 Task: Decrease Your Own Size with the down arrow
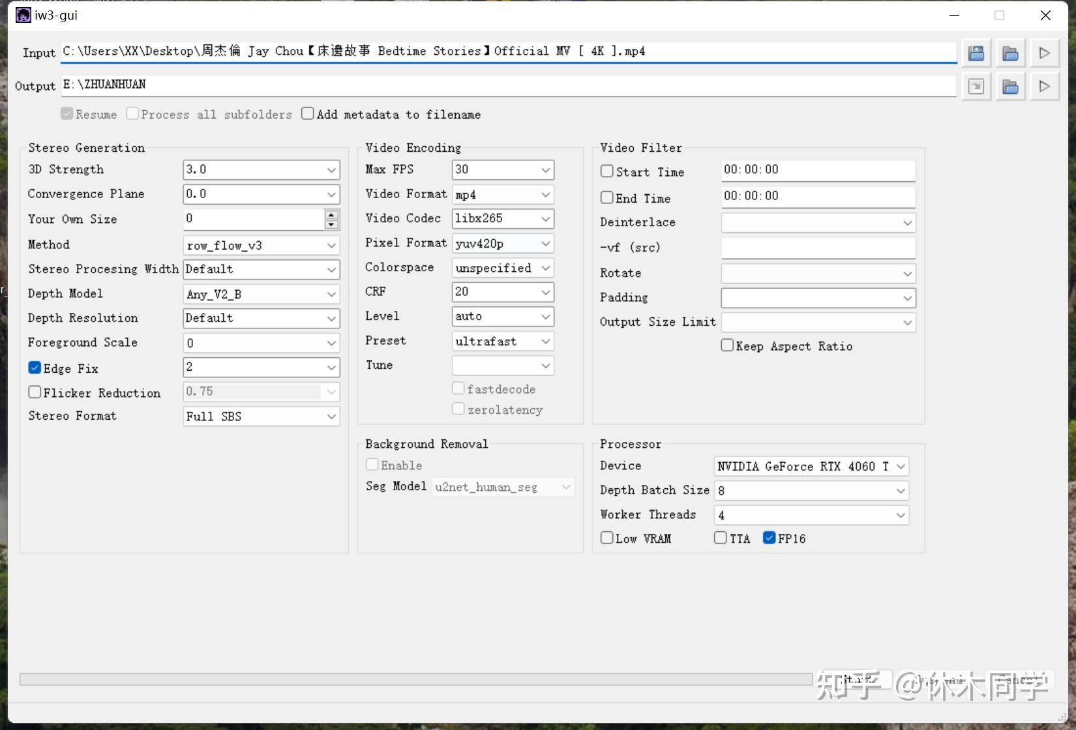(331, 225)
